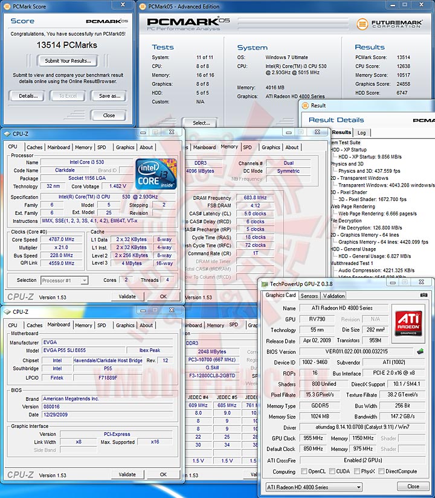Click the top CPU-Z window title icon
Screen dimensions: 435x498
coord(7,134)
